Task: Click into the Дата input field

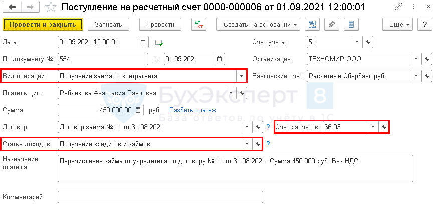Action: (x=98, y=42)
